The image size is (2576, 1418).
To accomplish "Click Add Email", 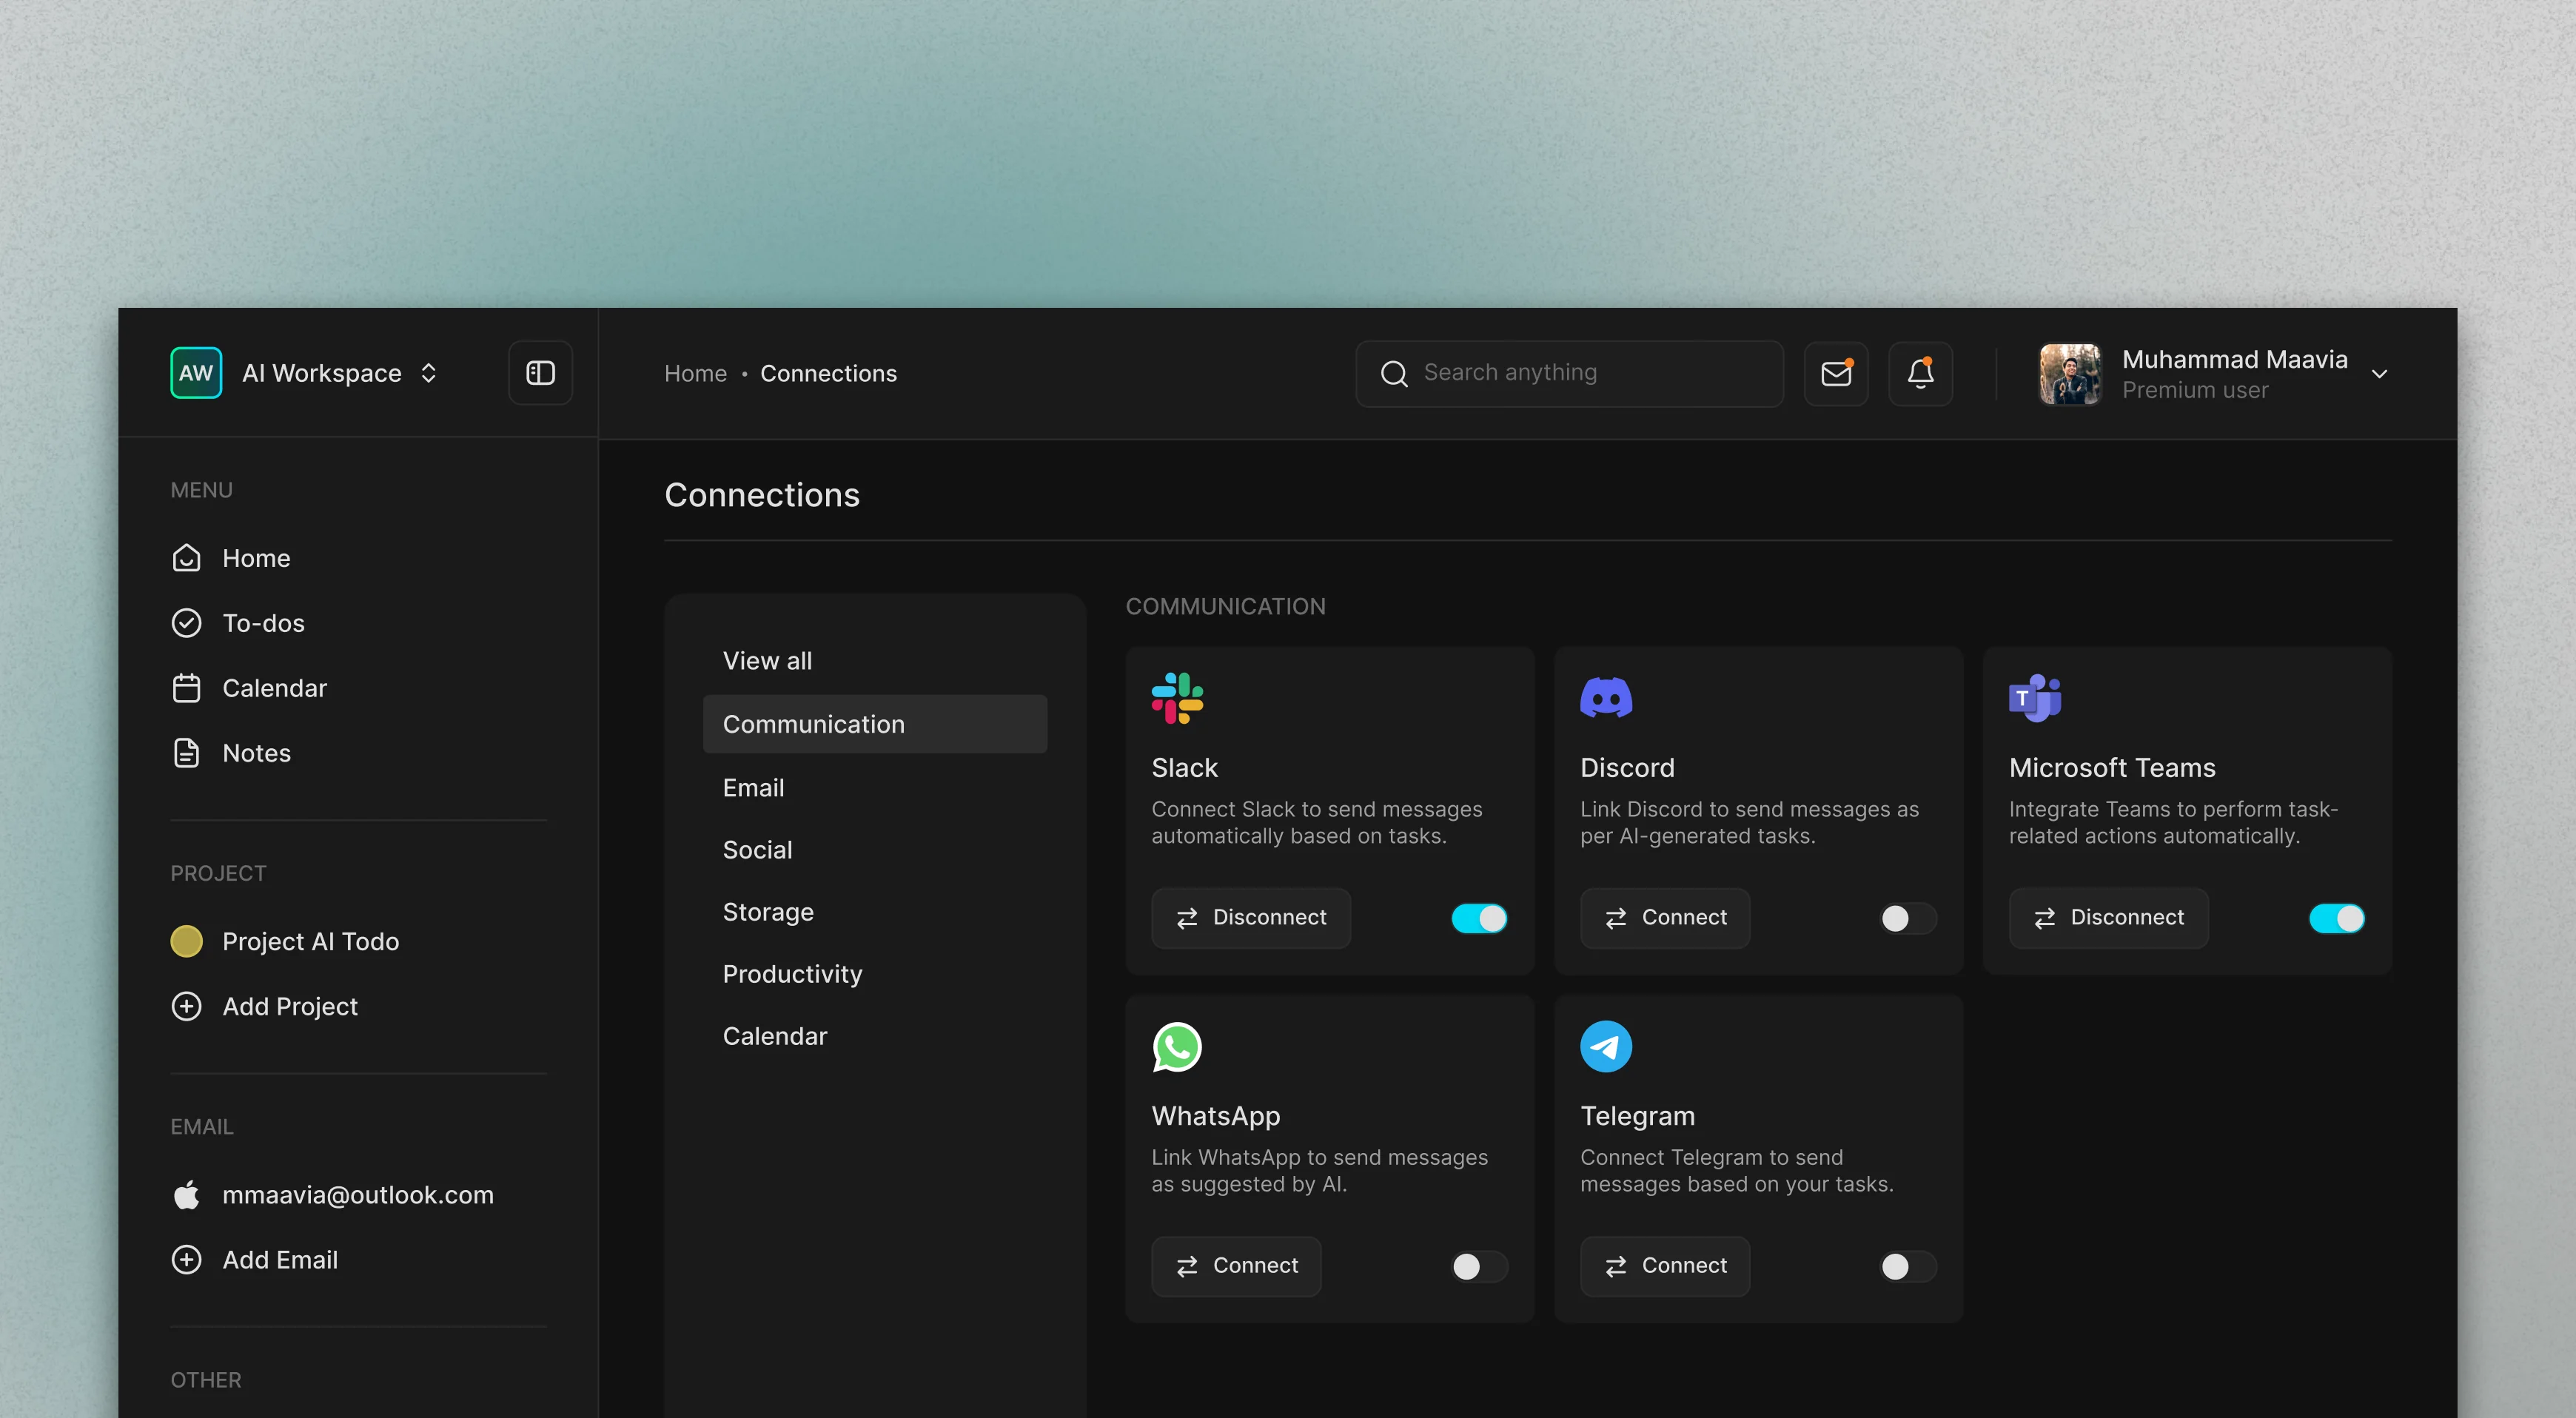I will 280,1260.
